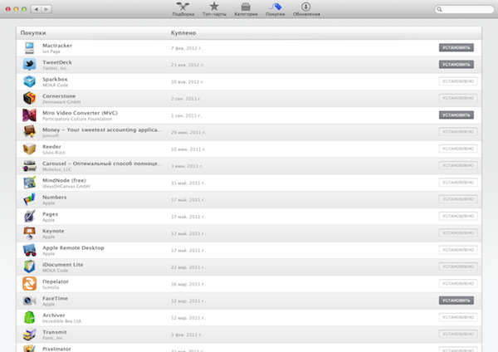Open the Sparkbox app title
Screen dimensions: 498x352
tap(55, 79)
